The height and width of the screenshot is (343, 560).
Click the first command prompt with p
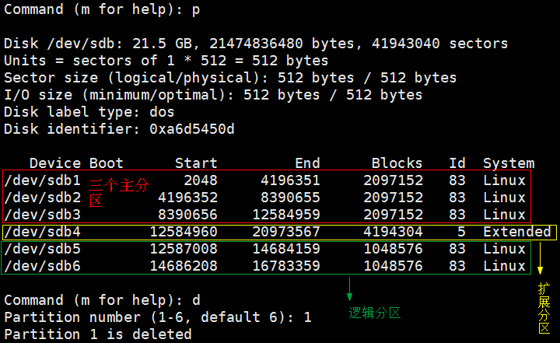pyautogui.click(x=102, y=9)
